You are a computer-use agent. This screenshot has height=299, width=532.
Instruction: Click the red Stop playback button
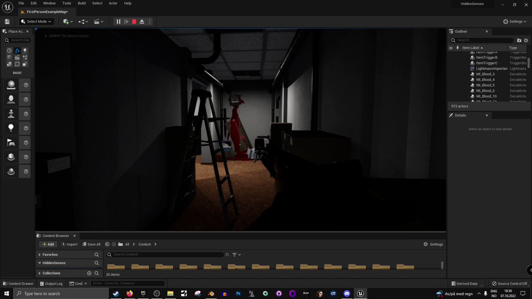[134, 21]
